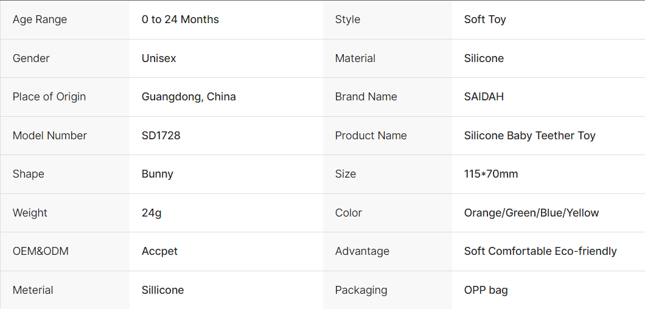The height and width of the screenshot is (309, 645).
Task: Click the 'OPP bag' packaging value
Action: 486,290
